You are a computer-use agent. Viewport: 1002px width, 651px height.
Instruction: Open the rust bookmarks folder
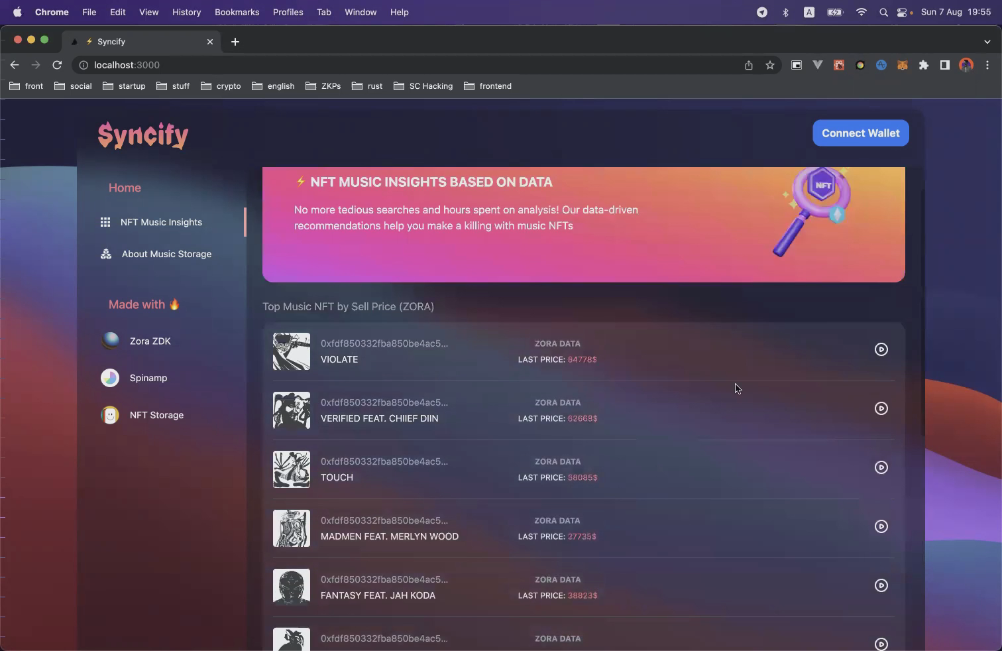pos(367,86)
